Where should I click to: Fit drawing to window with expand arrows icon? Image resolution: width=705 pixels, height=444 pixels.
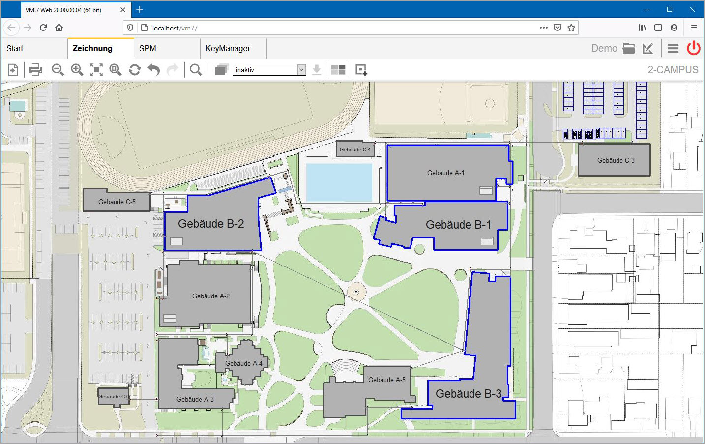(96, 70)
